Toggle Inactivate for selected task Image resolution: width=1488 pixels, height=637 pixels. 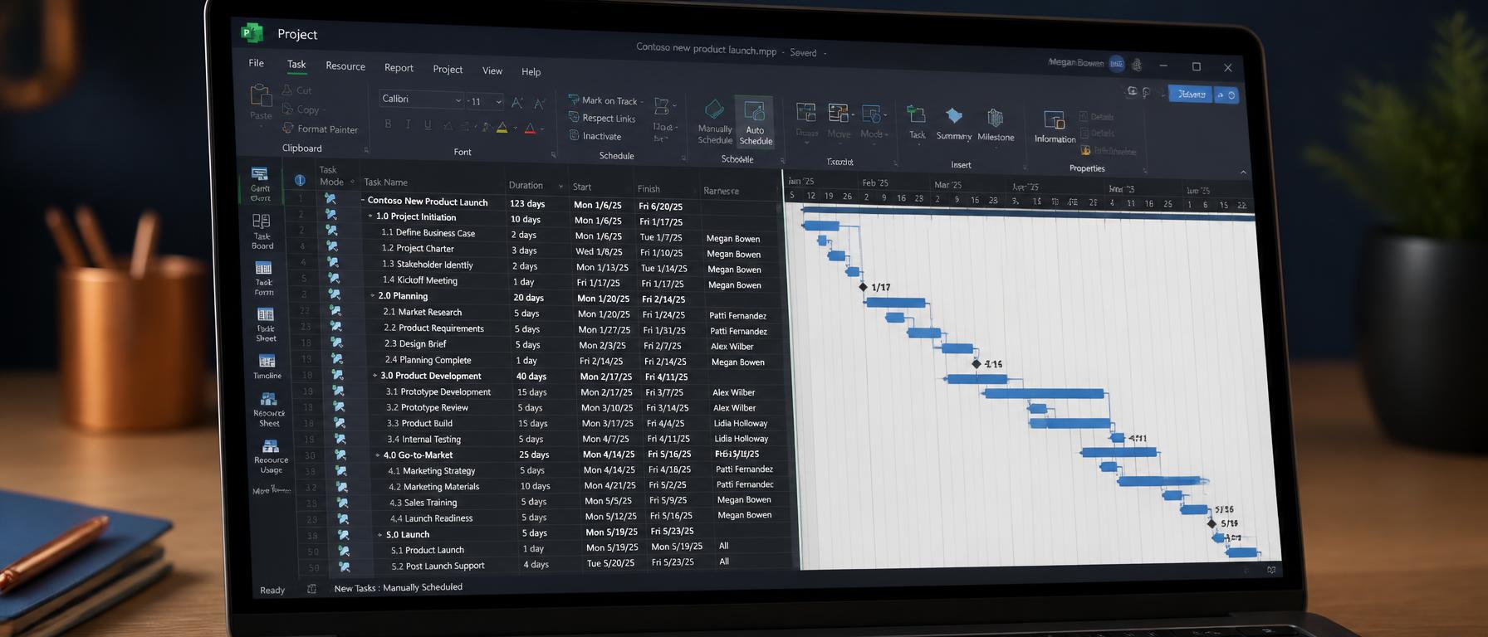point(595,135)
